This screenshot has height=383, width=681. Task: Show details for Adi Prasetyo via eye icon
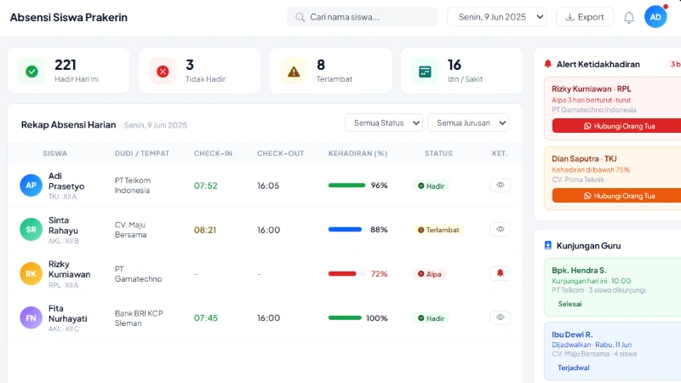(x=500, y=185)
